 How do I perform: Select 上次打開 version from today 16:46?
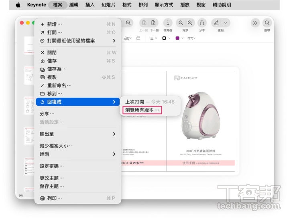(150, 102)
